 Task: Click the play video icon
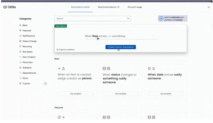pos(161,18)
